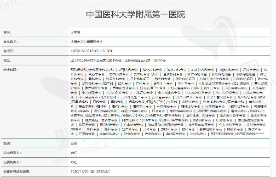This screenshot has width=276, height=177.
Task: Click the value 沈阳市卫生健康委员会
Action: tap(86, 42)
